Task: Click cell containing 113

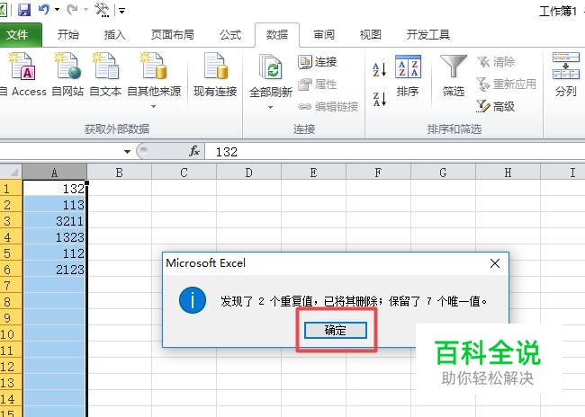Action: coord(55,205)
